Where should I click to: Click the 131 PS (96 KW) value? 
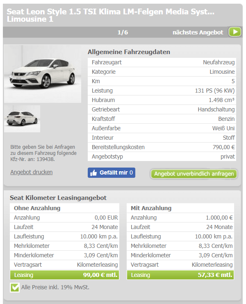215,91
